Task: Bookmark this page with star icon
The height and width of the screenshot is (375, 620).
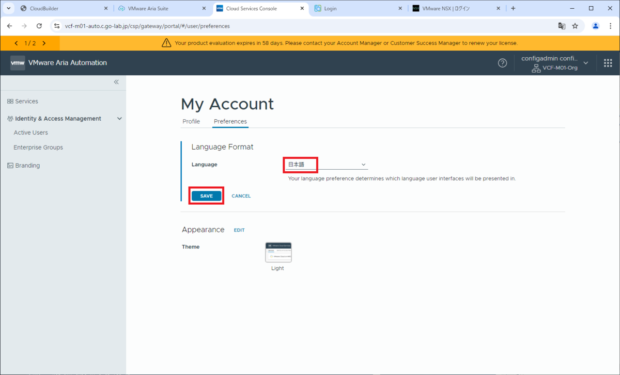Action: (575, 26)
